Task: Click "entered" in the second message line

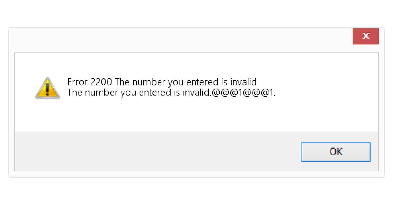Action: click(x=155, y=93)
